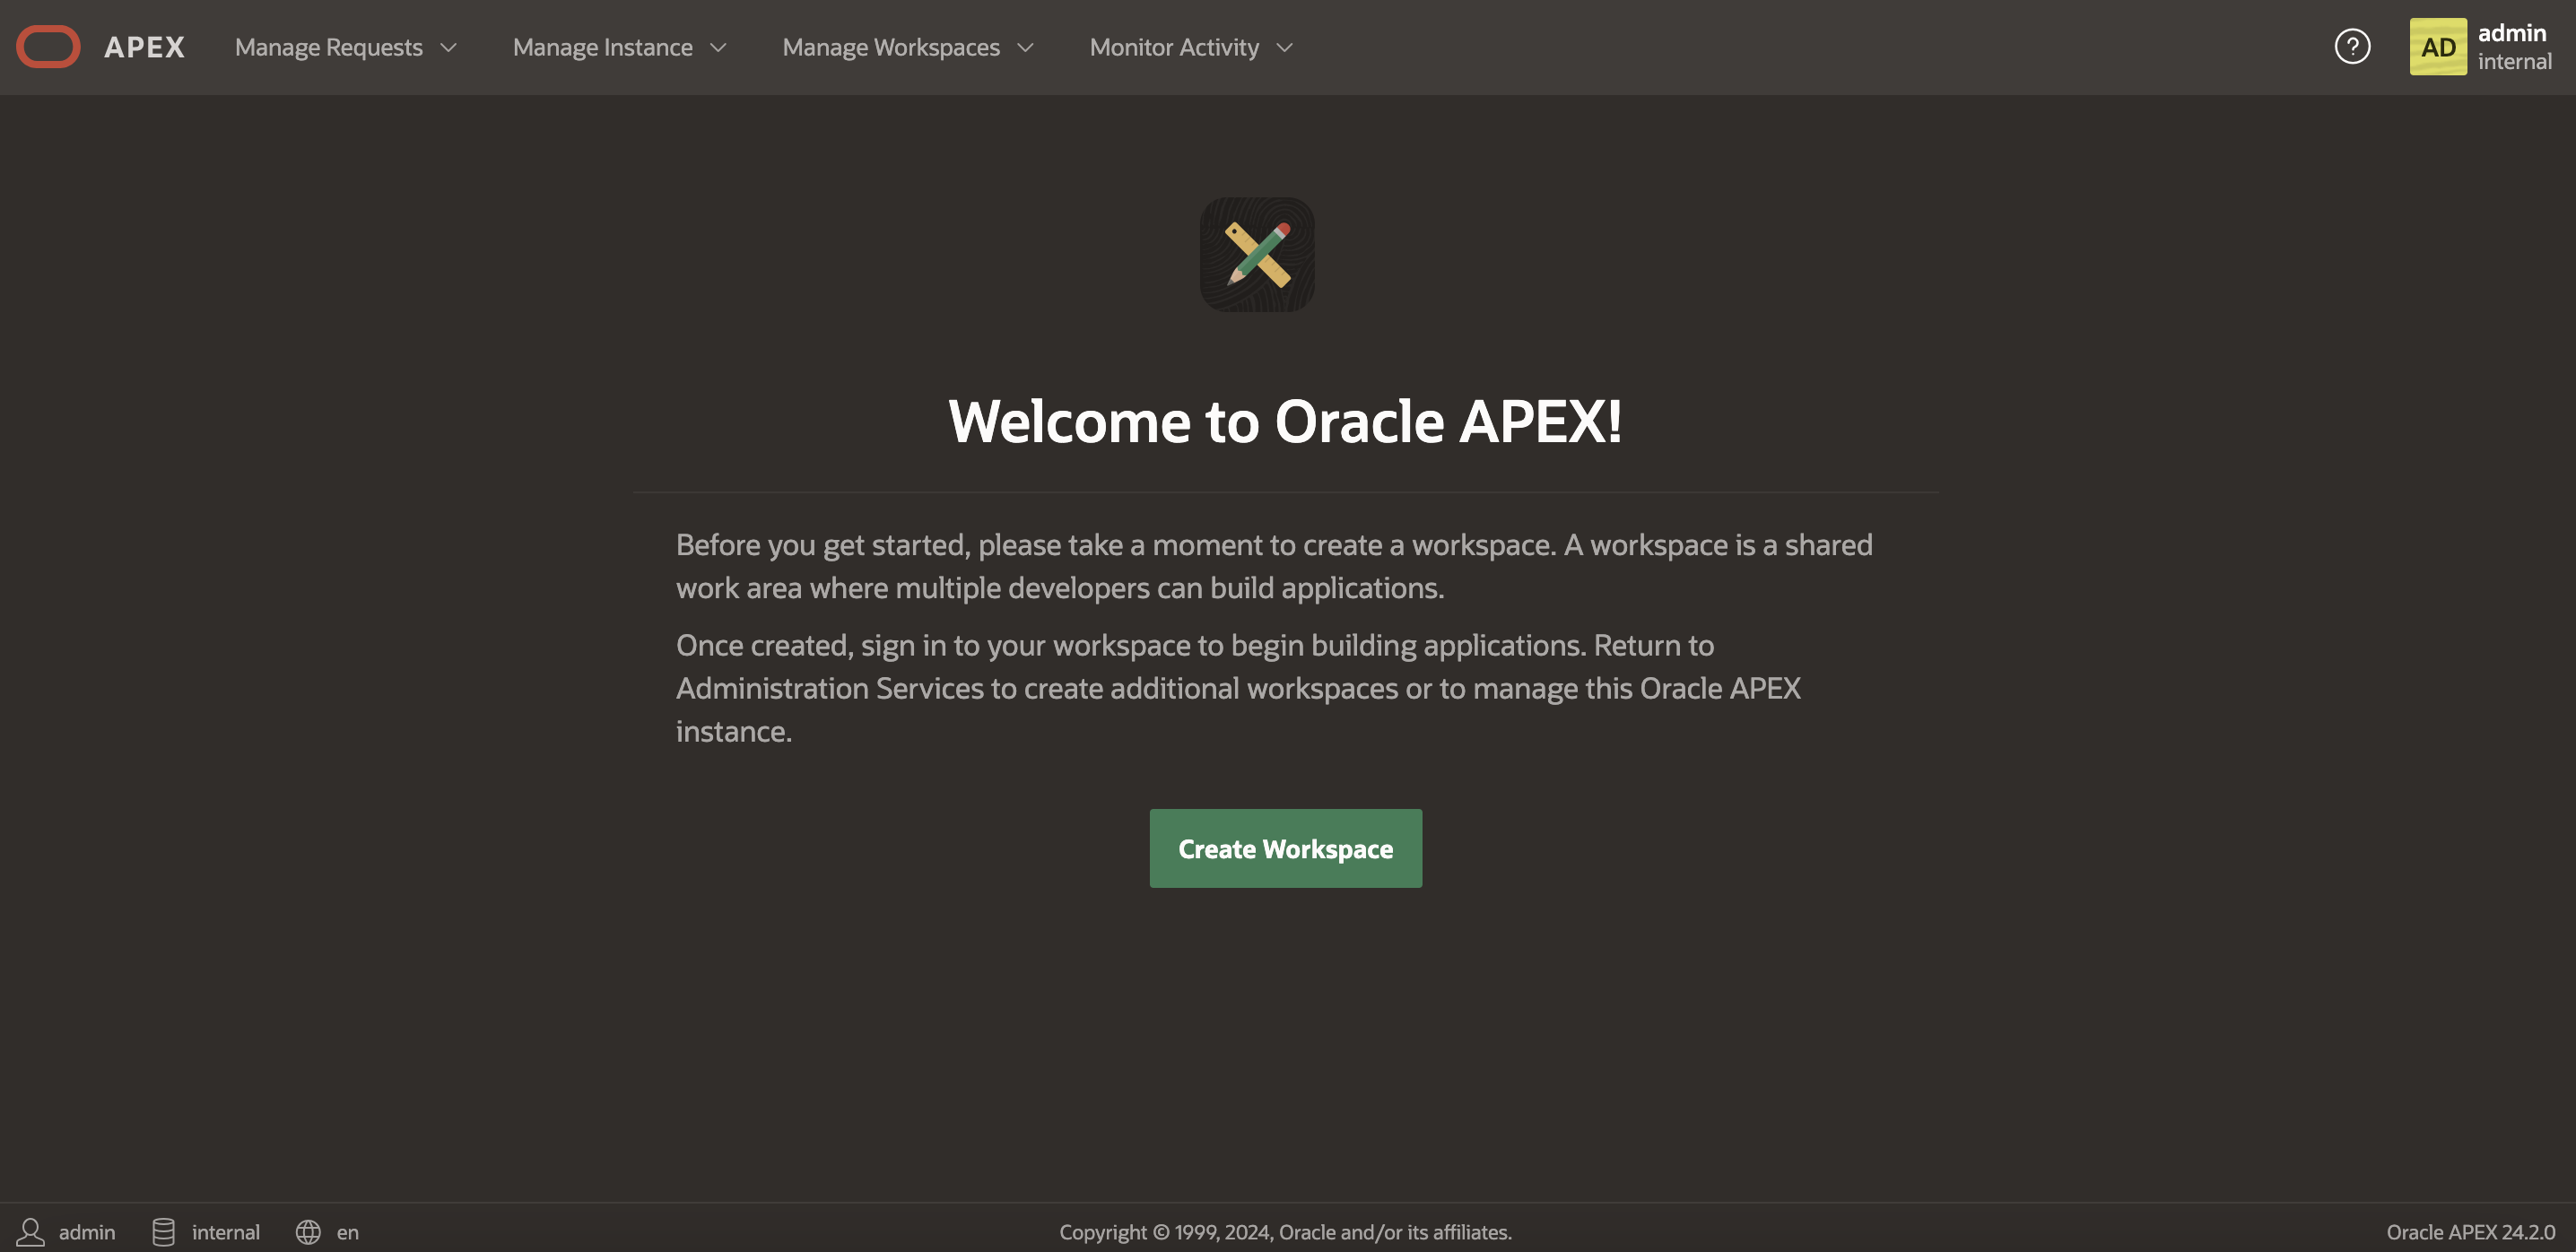Expand the Manage Requests chevron
This screenshot has height=1252, width=2576.
point(449,47)
